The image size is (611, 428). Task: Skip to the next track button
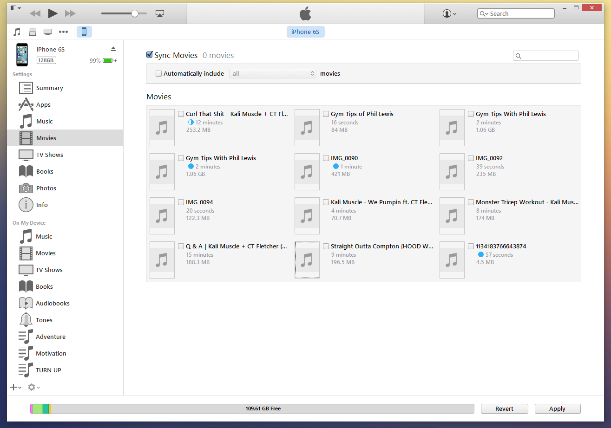(70, 13)
